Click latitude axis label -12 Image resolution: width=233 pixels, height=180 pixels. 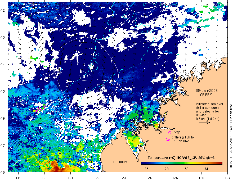[x=3, y=10]
